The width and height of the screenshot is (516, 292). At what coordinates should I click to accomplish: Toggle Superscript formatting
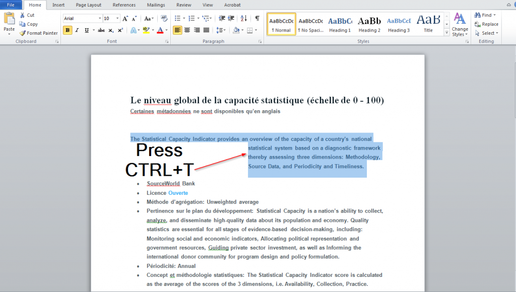[120, 30]
